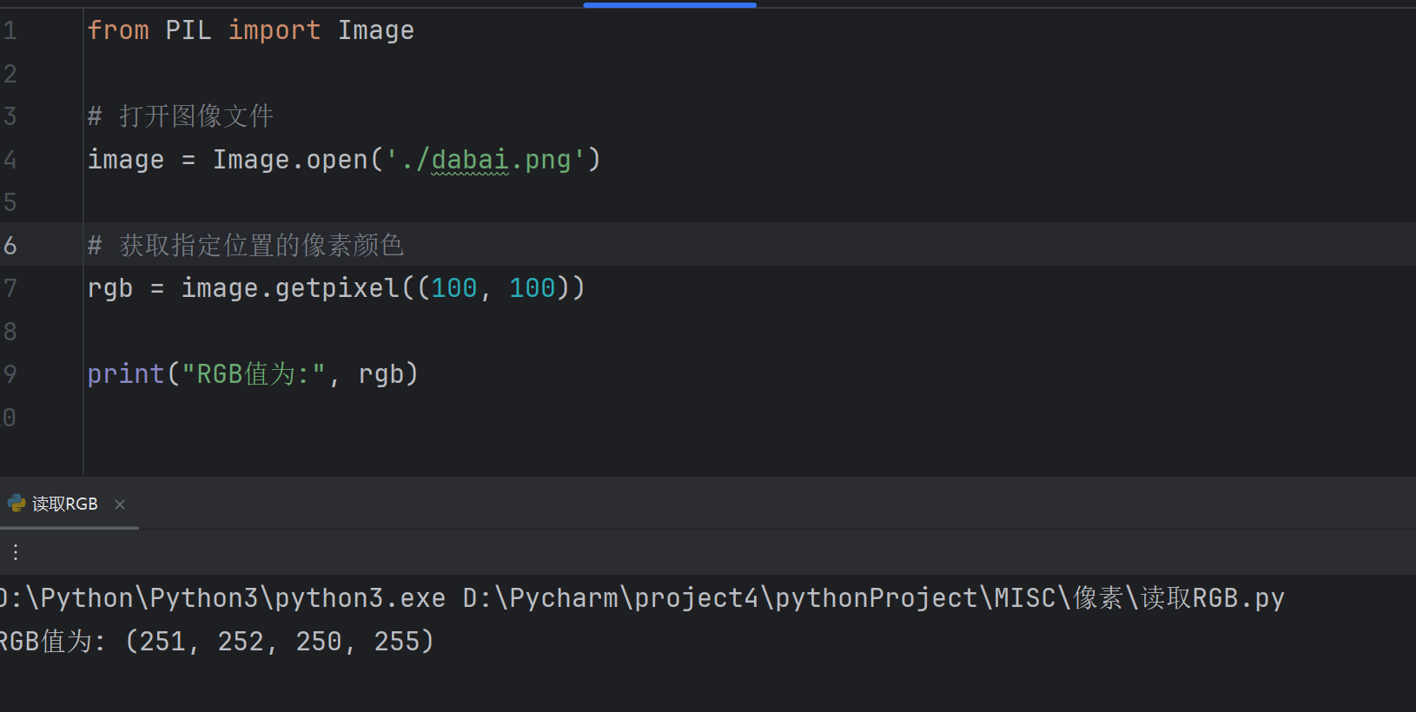Click line number 1 in the gutter
This screenshot has height=712, width=1416.
point(10,31)
